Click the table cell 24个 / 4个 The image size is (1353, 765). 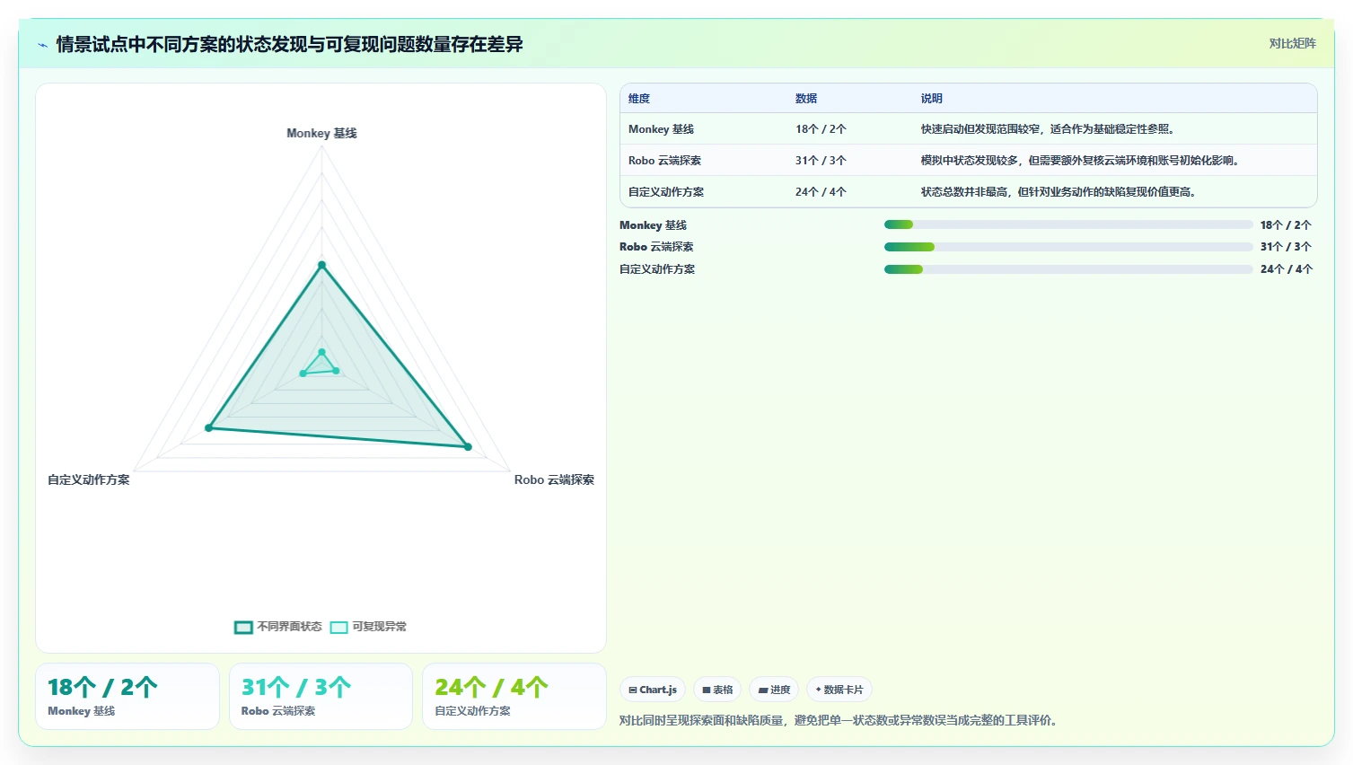pos(821,192)
